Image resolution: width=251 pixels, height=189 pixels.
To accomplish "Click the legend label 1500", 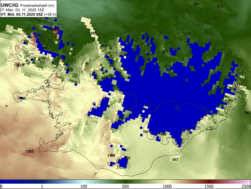I will (209, 186).
